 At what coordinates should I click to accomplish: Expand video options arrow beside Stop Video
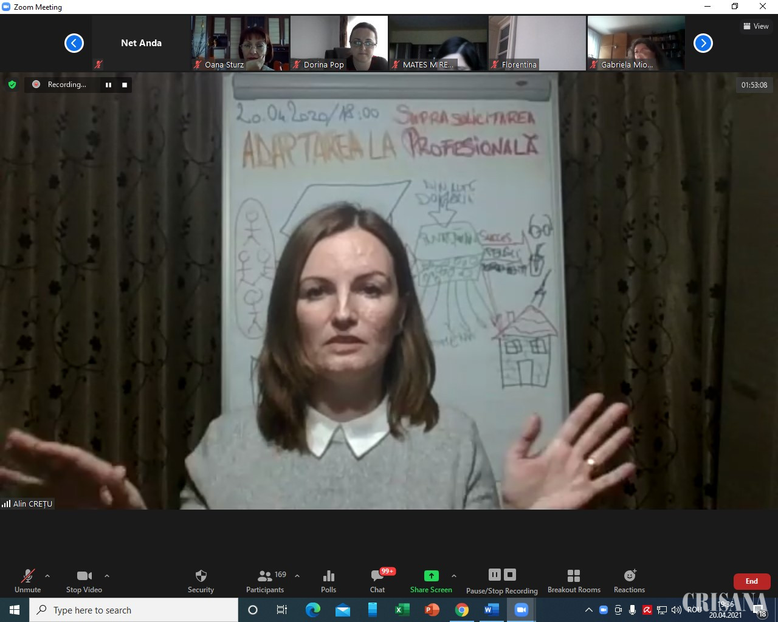pos(107,576)
